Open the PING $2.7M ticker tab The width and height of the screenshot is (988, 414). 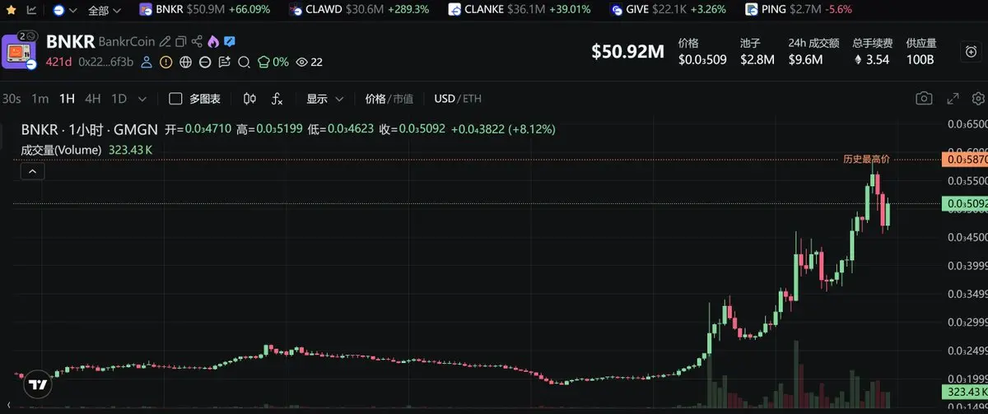click(x=798, y=10)
